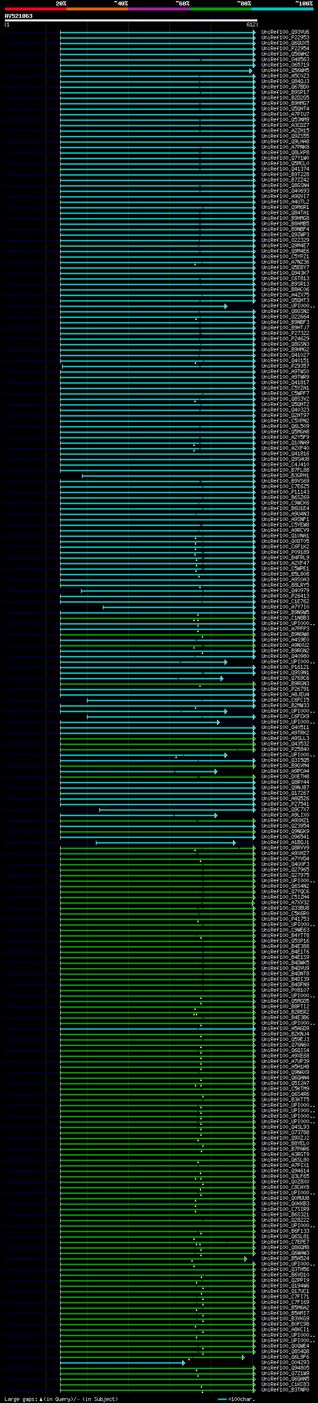Select the red under-20% identity legend segment
Viewport: 318px width, 1403px height.
point(35,9)
